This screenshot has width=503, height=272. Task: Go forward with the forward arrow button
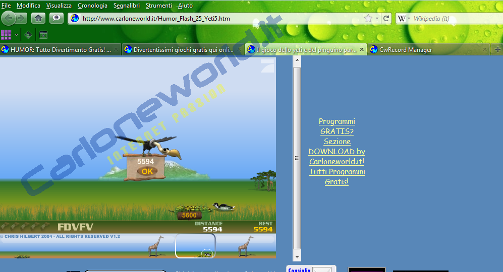click(22, 18)
